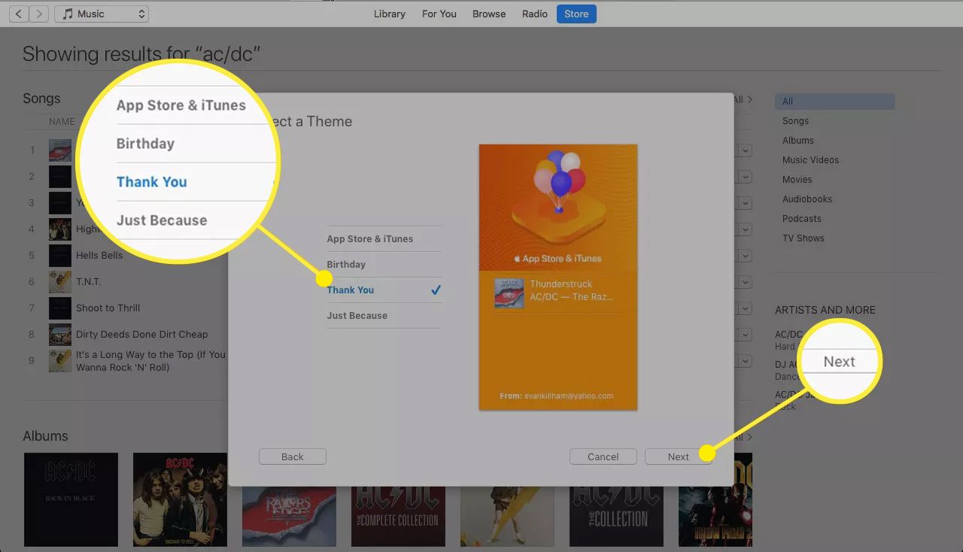Click the NAME column header in Songs
Viewport: 963px width, 552px height.
(x=62, y=121)
